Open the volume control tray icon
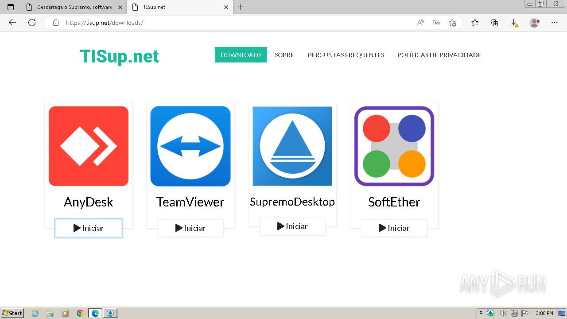The image size is (567, 319). pyautogui.click(x=503, y=313)
